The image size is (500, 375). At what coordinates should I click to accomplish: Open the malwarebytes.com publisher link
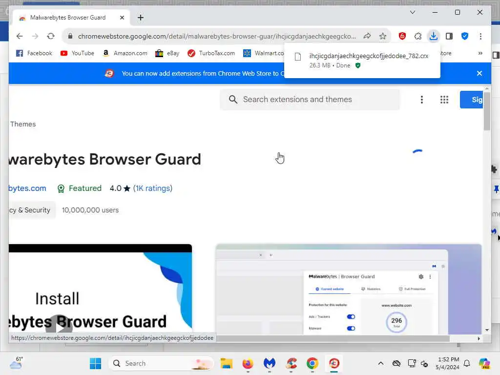click(x=27, y=188)
